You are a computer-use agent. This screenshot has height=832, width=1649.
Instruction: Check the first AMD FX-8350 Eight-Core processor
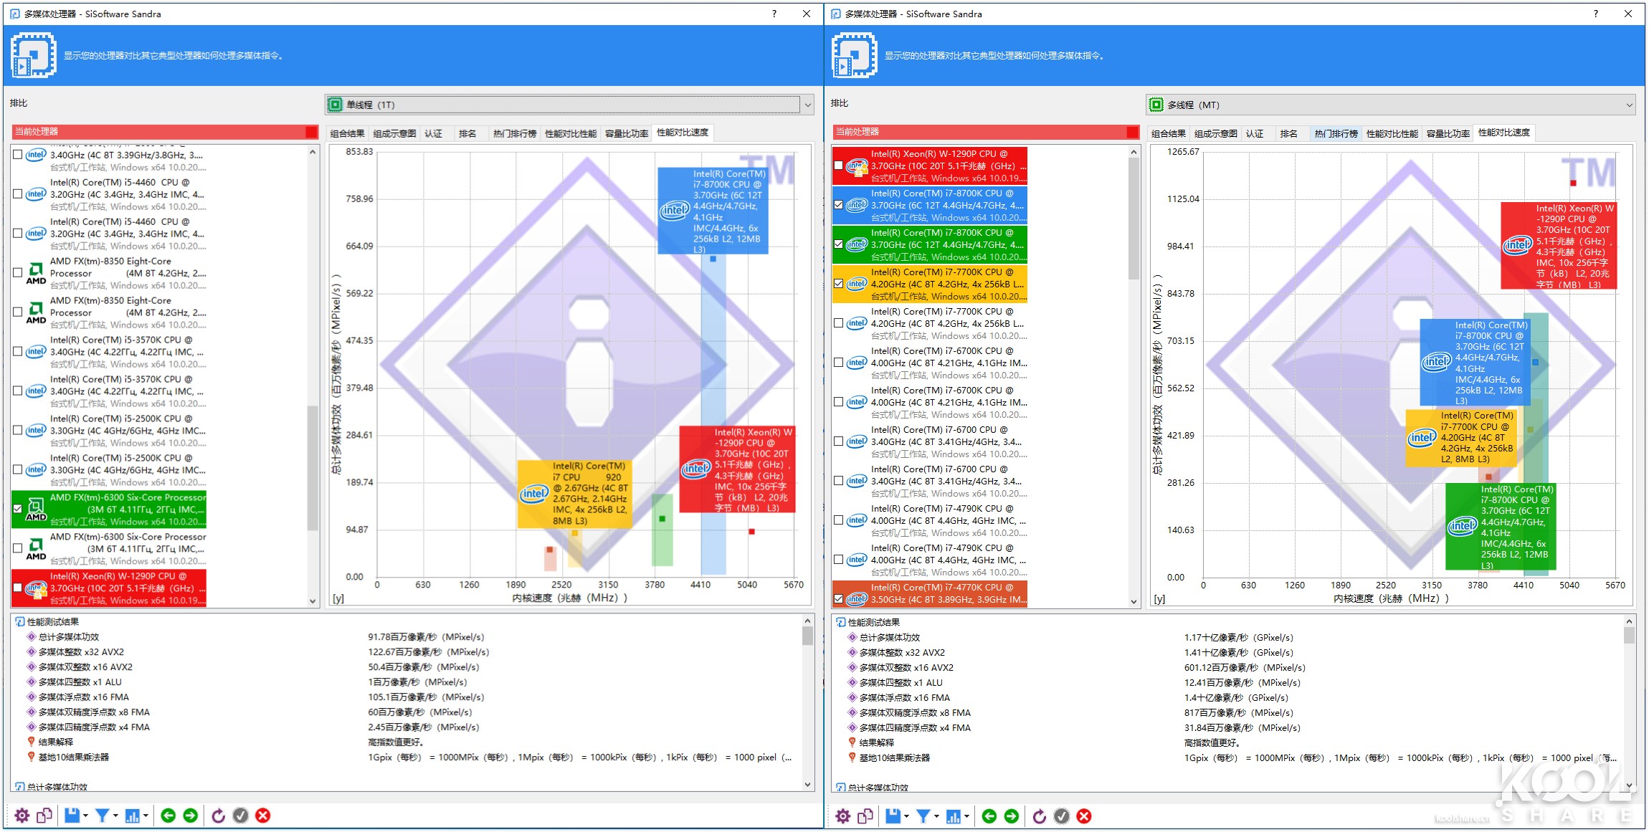(18, 272)
